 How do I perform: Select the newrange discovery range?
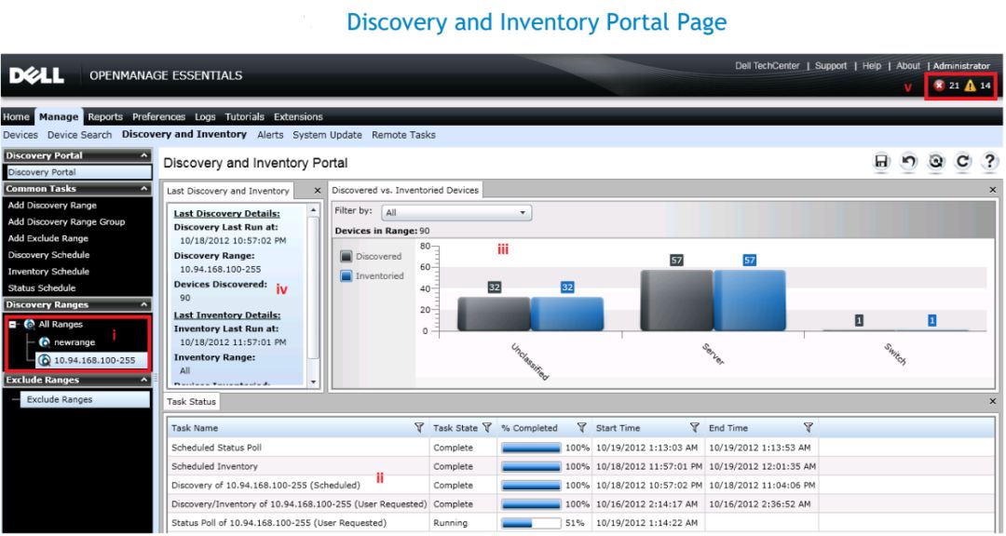[x=75, y=342]
